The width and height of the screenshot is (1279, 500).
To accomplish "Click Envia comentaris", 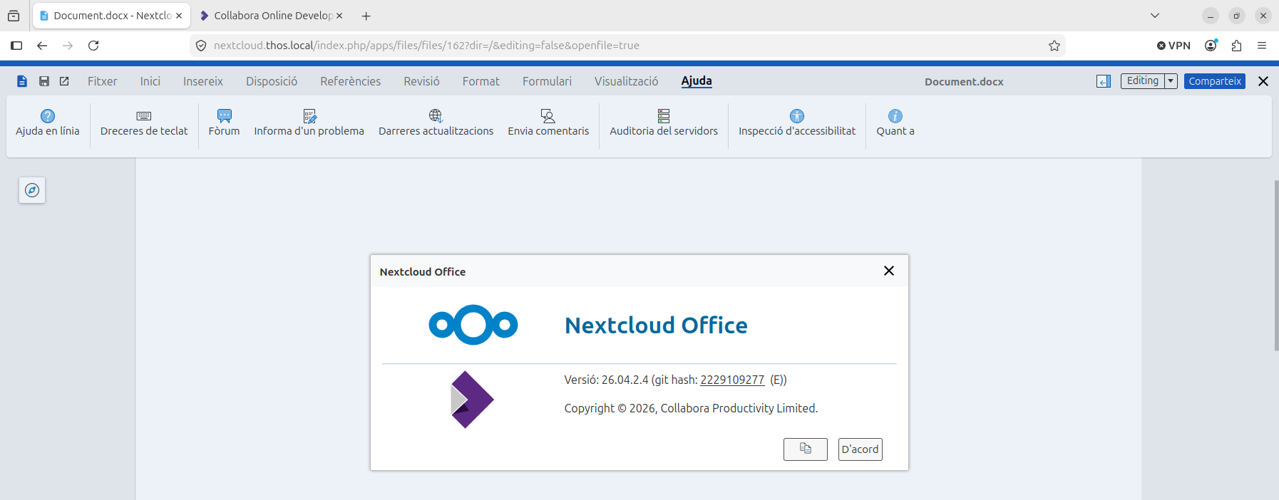I will pos(548,123).
